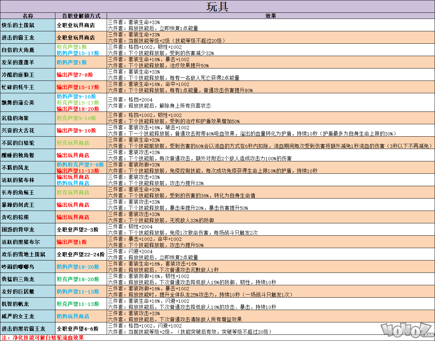
Task: Select the 威严的女王龙 name cell
Action: [x=18, y=316]
